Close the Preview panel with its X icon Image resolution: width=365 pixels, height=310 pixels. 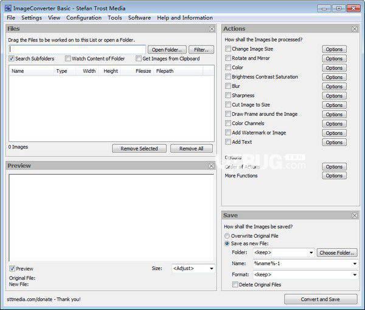coord(211,166)
